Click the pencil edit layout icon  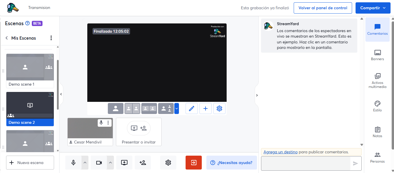(191, 108)
